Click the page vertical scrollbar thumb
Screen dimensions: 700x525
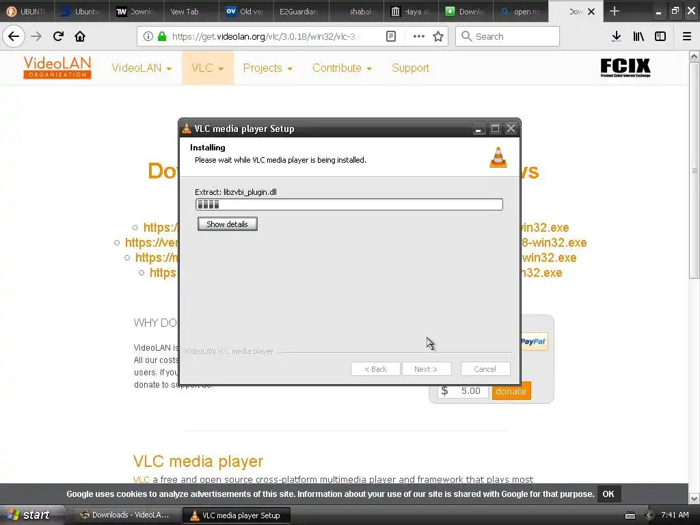pyautogui.click(x=694, y=170)
